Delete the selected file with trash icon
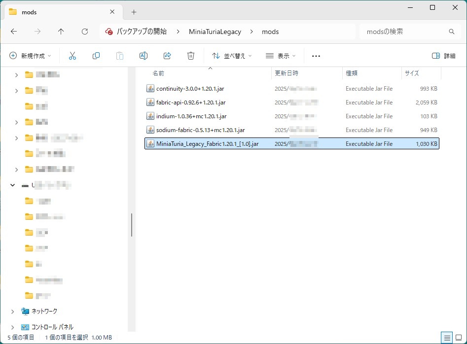The width and height of the screenshot is (467, 344). tap(191, 56)
